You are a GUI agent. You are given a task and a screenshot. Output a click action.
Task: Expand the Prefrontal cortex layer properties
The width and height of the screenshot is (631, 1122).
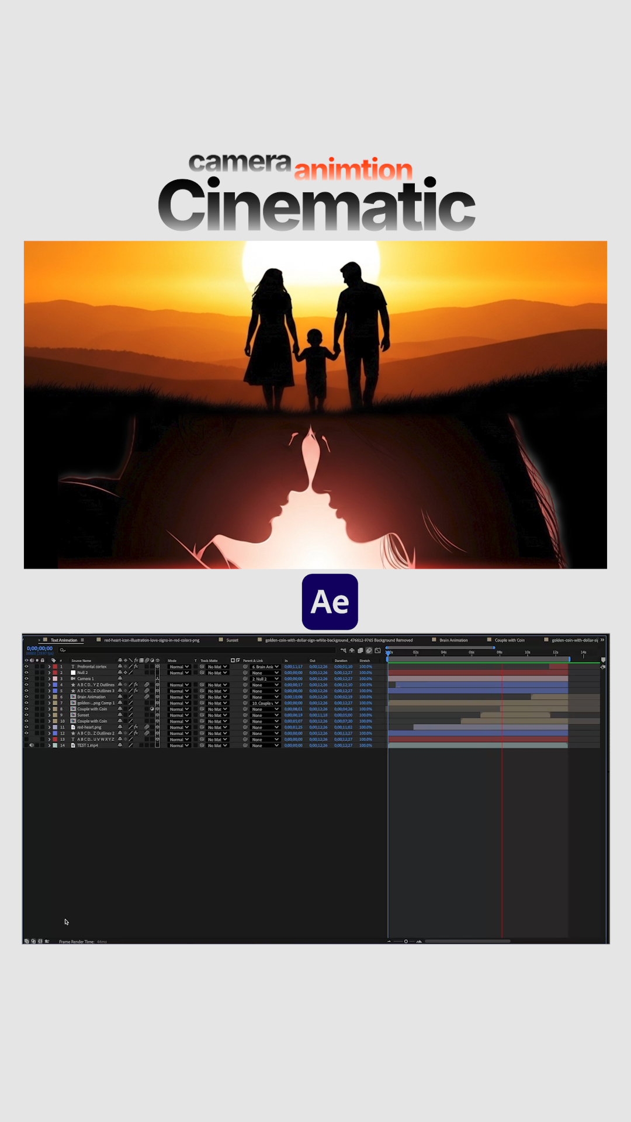(x=49, y=667)
